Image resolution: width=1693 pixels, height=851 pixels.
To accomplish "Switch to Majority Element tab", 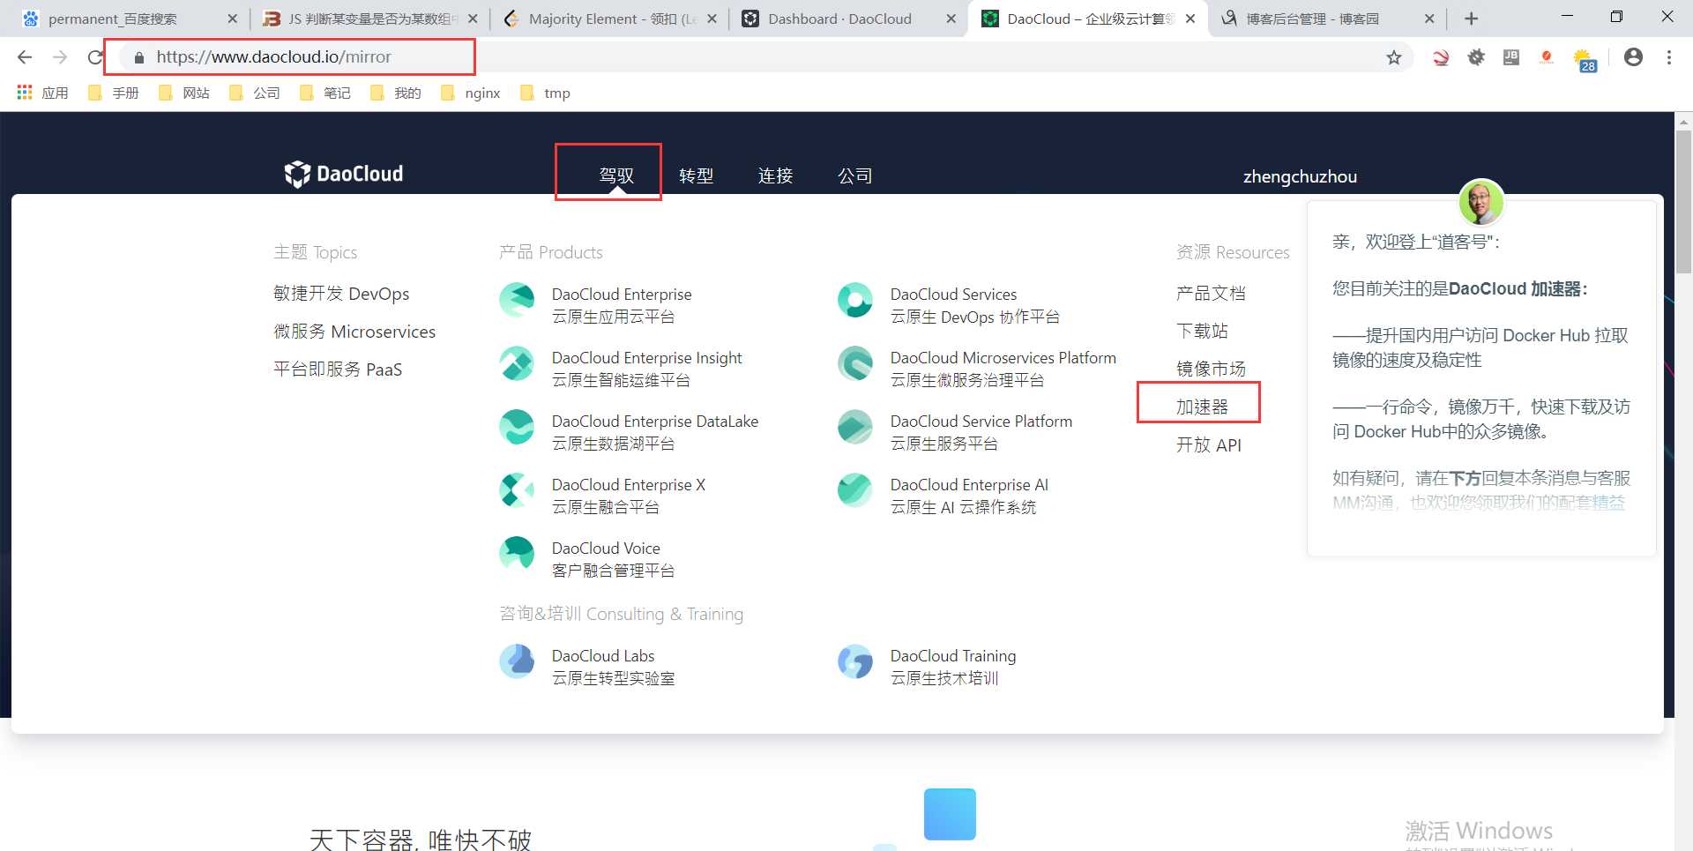I will [608, 19].
